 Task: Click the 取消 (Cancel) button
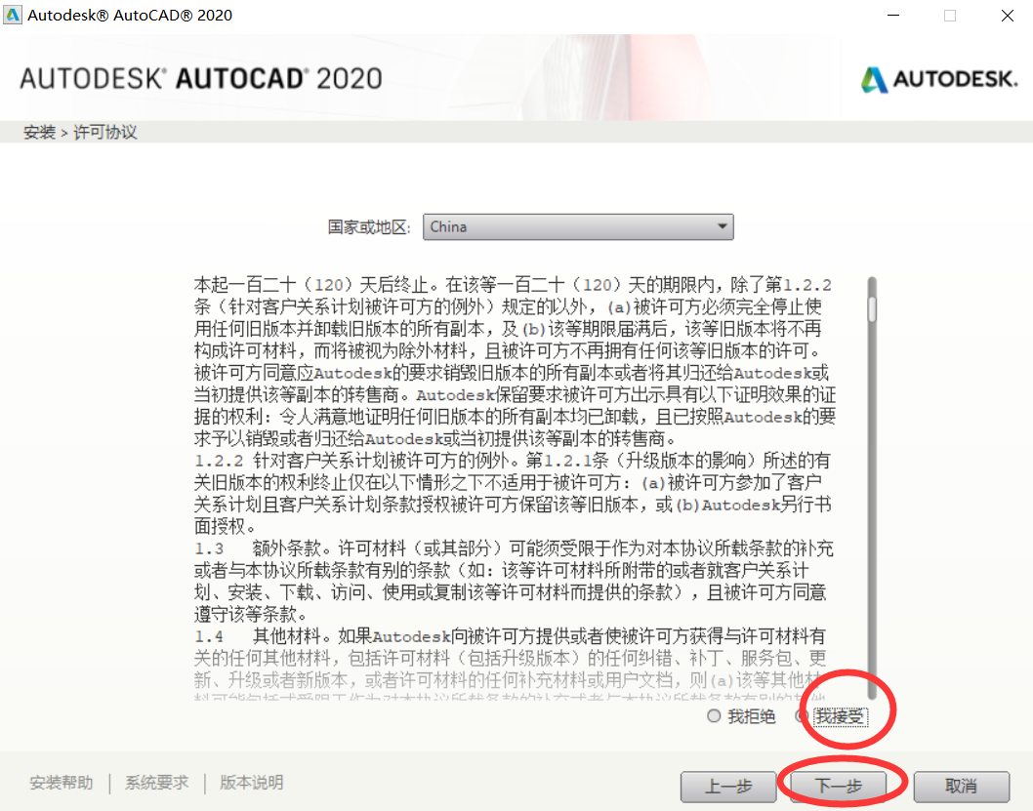pyautogui.click(x=961, y=786)
